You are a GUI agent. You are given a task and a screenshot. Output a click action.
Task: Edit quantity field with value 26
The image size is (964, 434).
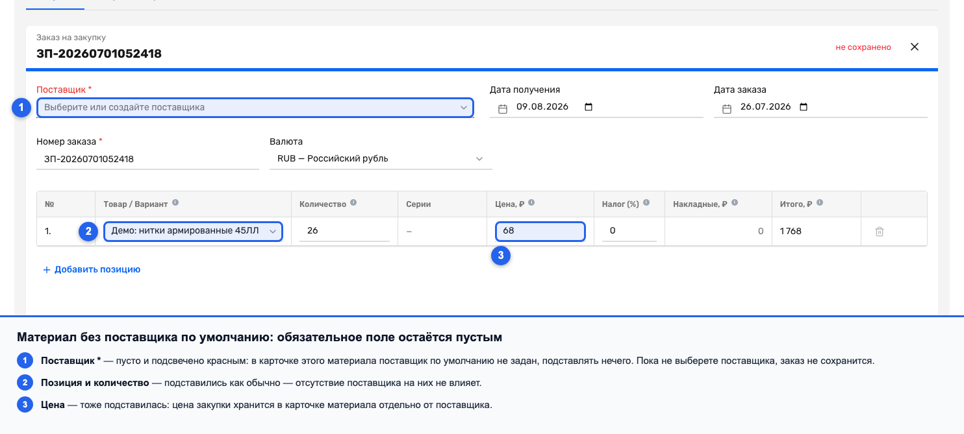344,231
